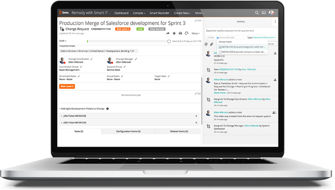
Task: Click the BMC logo
Action: 64,13
